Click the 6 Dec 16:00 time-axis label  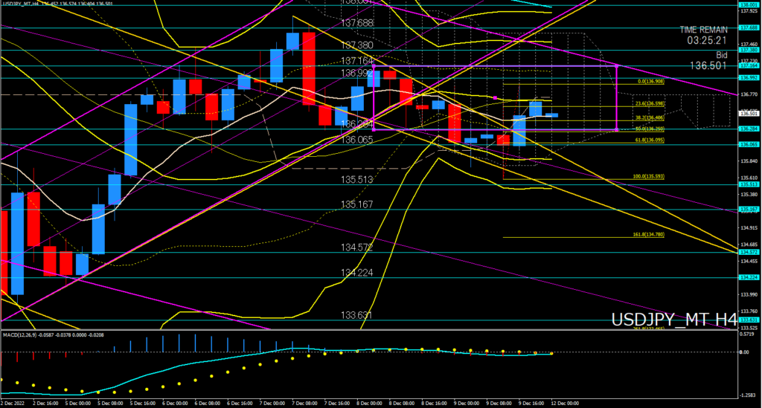coord(240,403)
